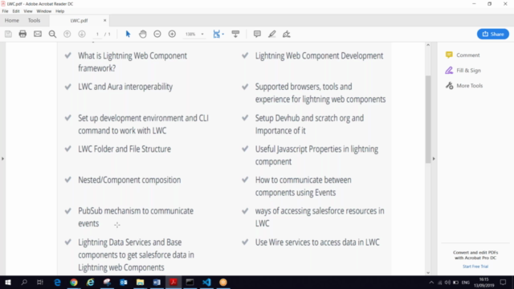Open the Windows notification center
The image size is (514, 289).
pyautogui.click(x=504, y=283)
